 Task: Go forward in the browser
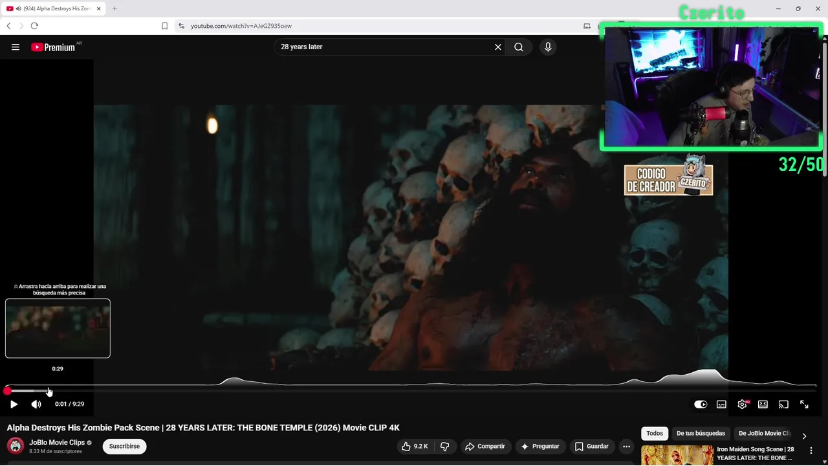tap(21, 26)
